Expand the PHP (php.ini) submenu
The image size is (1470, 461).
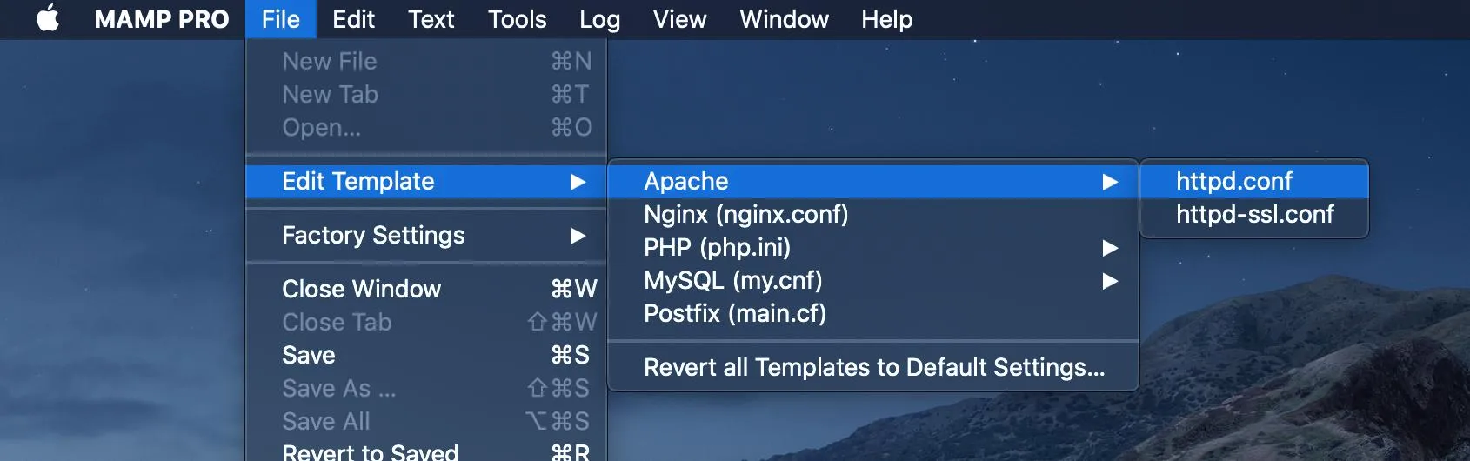click(x=873, y=247)
